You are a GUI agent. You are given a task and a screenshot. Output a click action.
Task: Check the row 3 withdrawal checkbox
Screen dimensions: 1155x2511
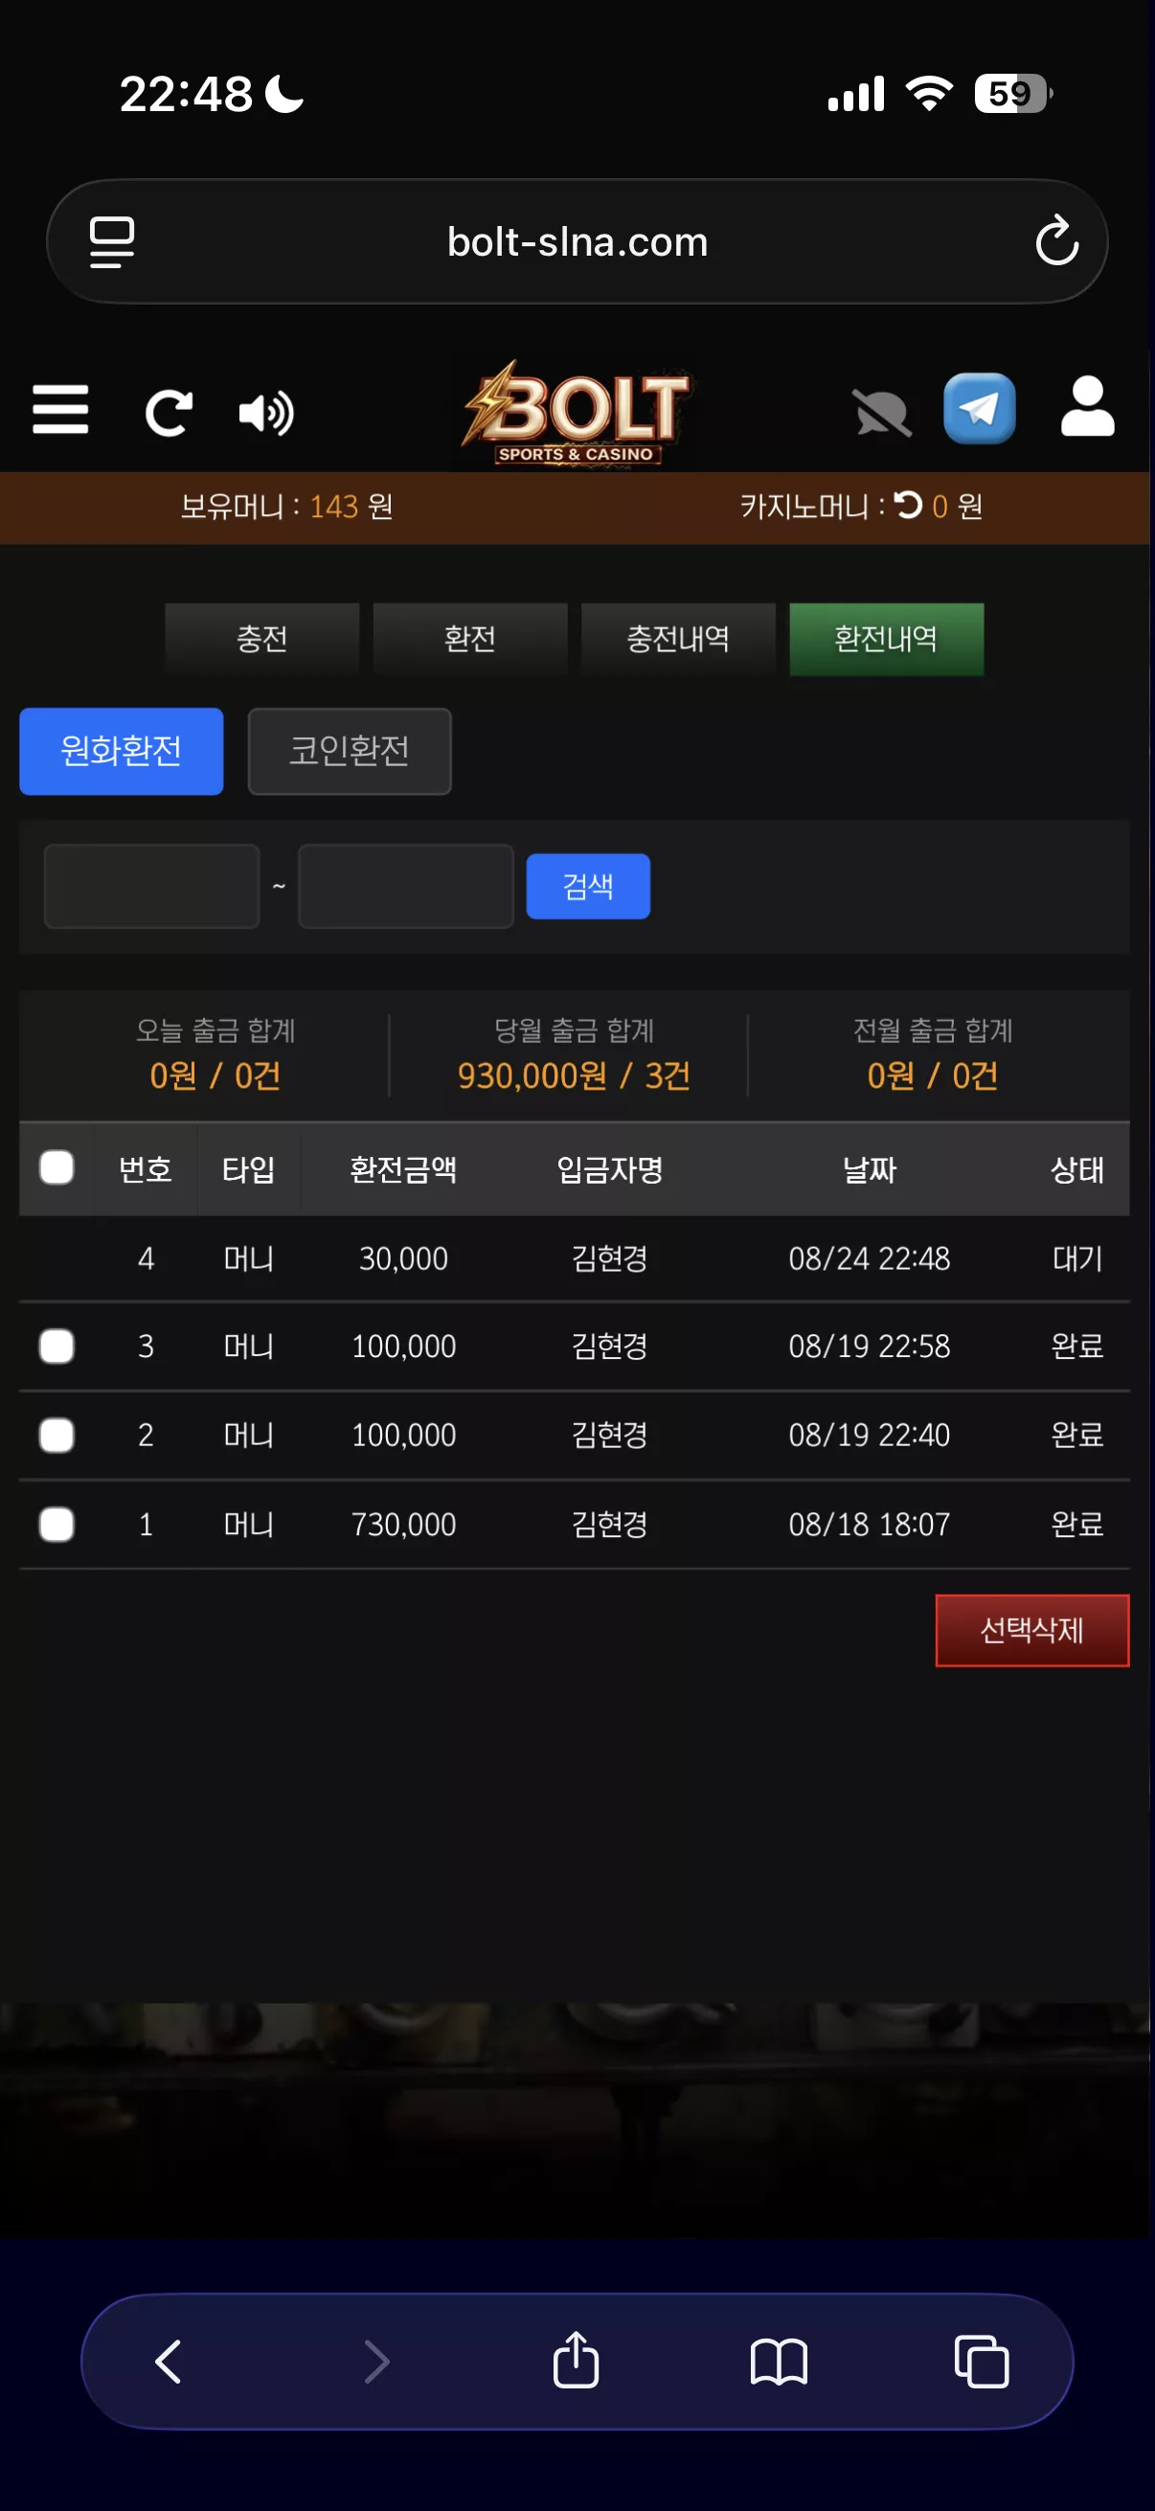(57, 1346)
